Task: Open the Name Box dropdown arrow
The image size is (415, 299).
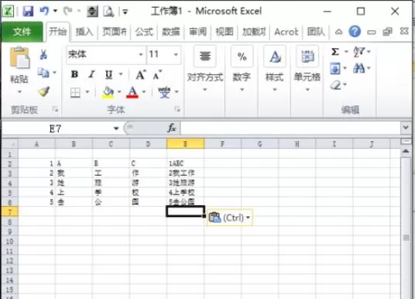Action: click(x=116, y=129)
